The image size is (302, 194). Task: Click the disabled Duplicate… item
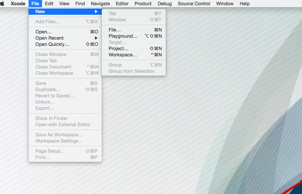coord(65,89)
